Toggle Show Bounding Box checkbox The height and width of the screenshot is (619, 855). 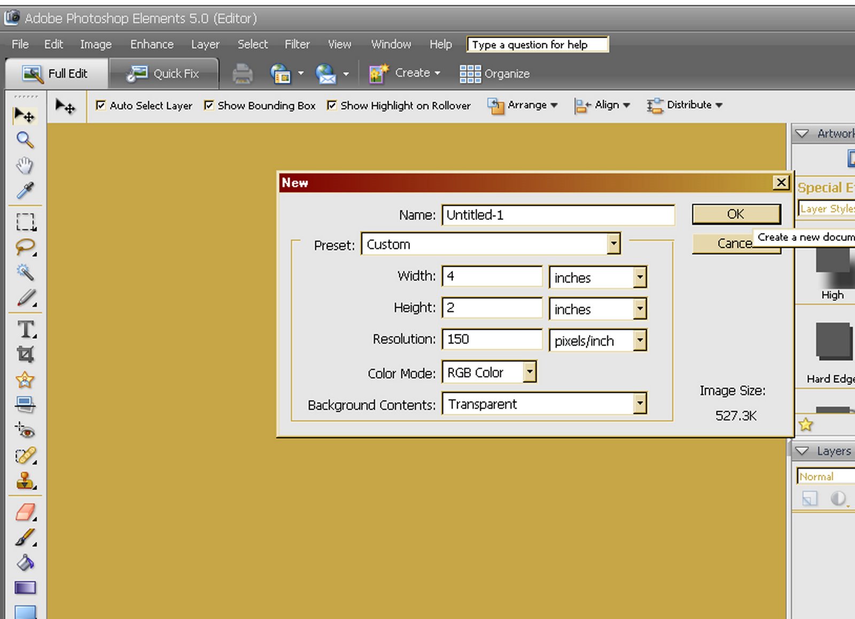click(209, 105)
